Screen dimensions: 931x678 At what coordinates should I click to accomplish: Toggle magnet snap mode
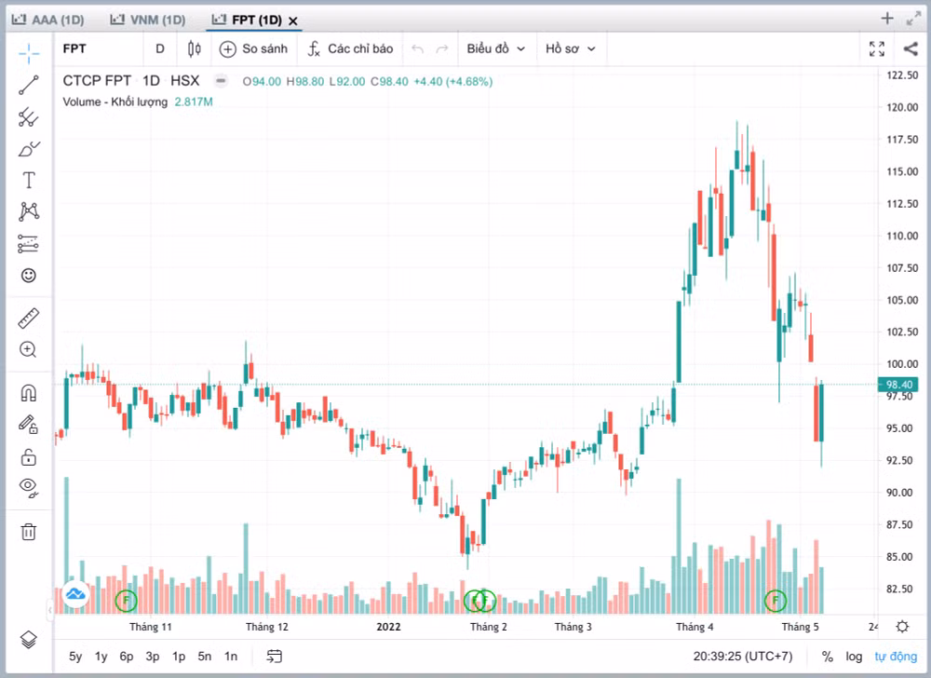point(29,393)
